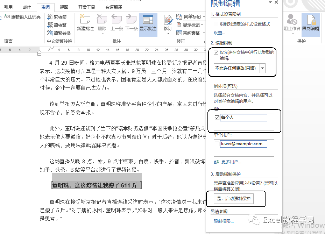Viewport: 325px width, 234px height.
Task: Expand the 修订 dropdown arrow
Action: pyautogui.click(x=168, y=34)
